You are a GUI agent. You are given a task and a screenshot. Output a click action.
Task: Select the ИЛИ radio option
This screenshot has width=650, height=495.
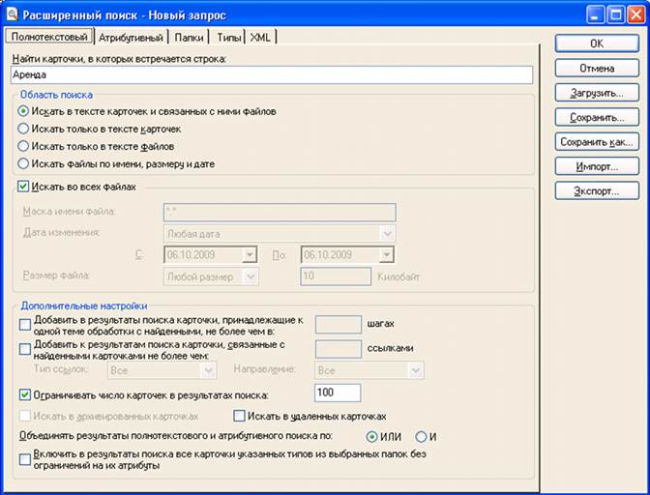pyautogui.click(x=372, y=437)
